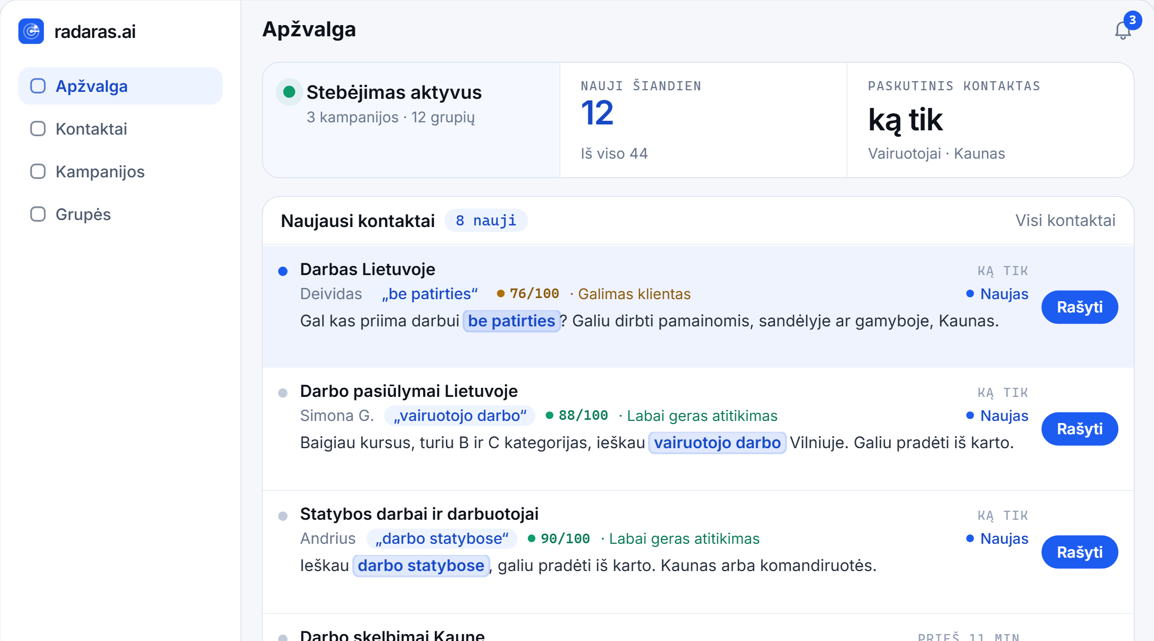The width and height of the screenshot is (1154, 641).
Task: Click the 76/100 score
Action: coord(534,294)
